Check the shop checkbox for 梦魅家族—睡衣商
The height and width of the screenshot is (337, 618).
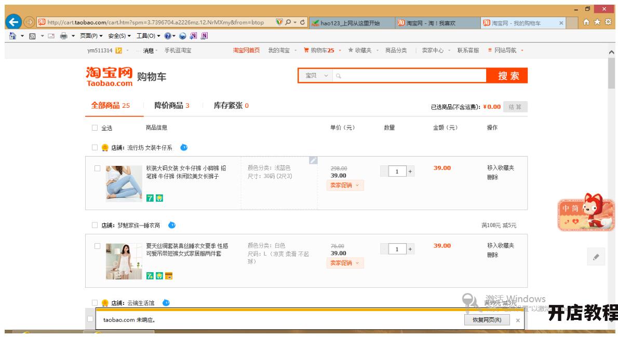pos(95,225)
